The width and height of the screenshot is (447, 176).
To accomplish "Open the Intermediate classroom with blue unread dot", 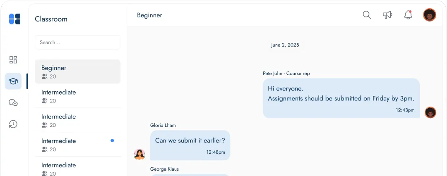I will [77, 145].
